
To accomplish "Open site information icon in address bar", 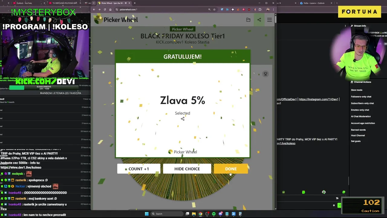I will tap(117, 9).
